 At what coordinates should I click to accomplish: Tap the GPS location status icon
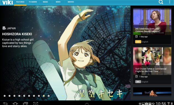[x=140, y=104]
